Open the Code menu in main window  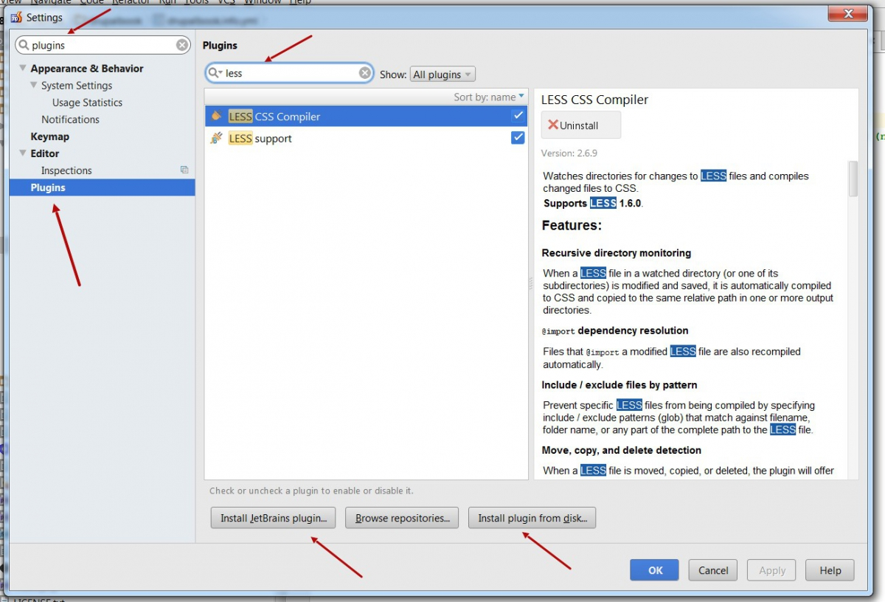(91, 2)
